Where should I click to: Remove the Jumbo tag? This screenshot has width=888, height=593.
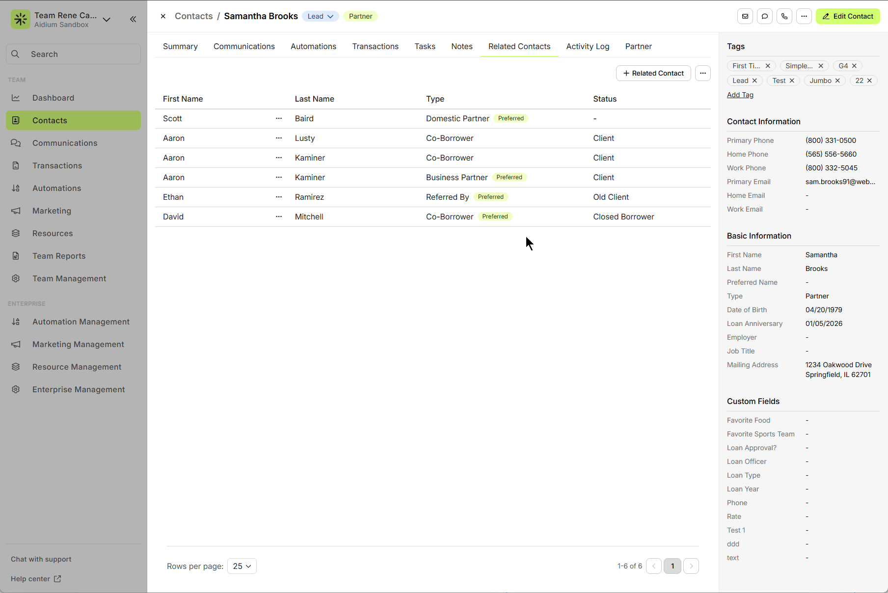click(x=837, y=81)
